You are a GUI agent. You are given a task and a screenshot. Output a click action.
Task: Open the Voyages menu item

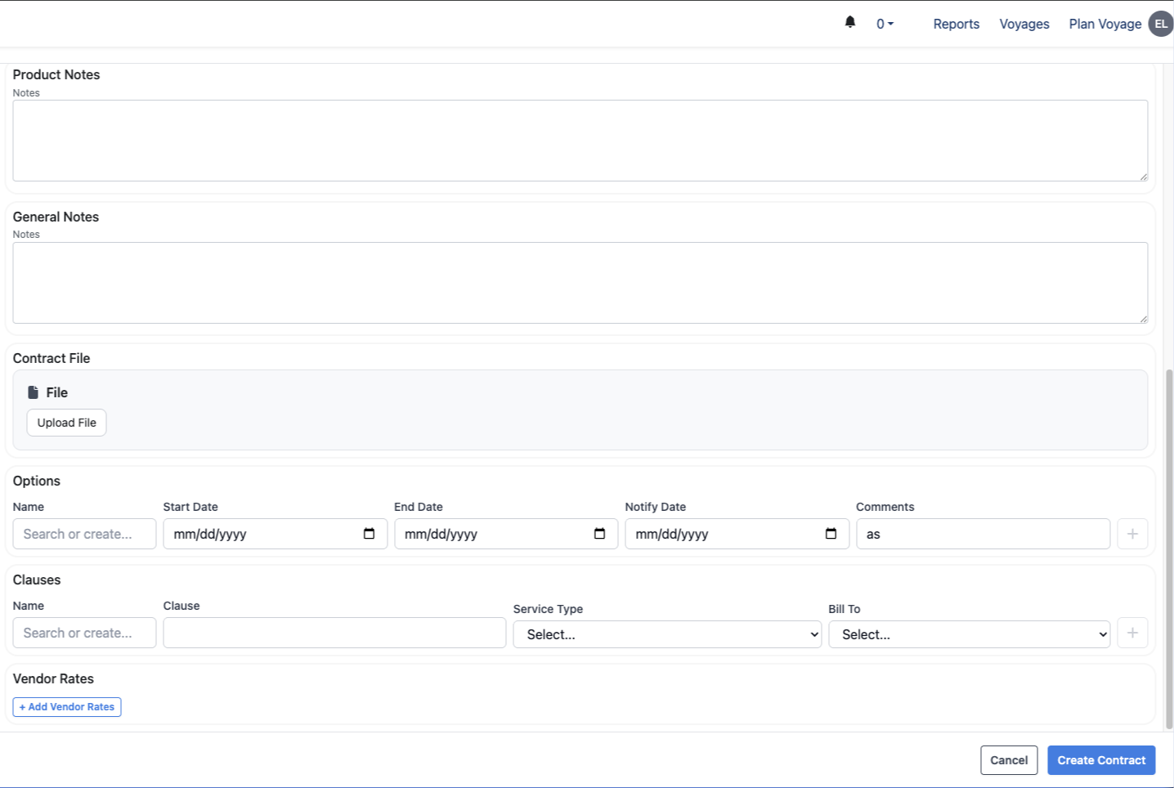coord(1024,24)
